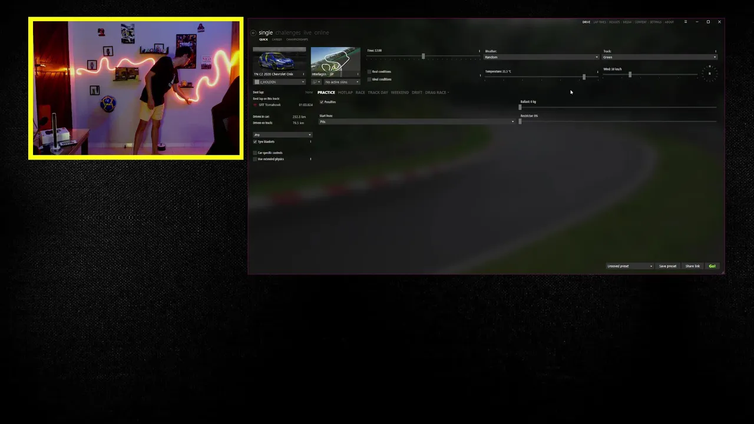This screenshot has width=754, height=424.
Task: Click the Temperature slider handle
Action: click(584, 77)
